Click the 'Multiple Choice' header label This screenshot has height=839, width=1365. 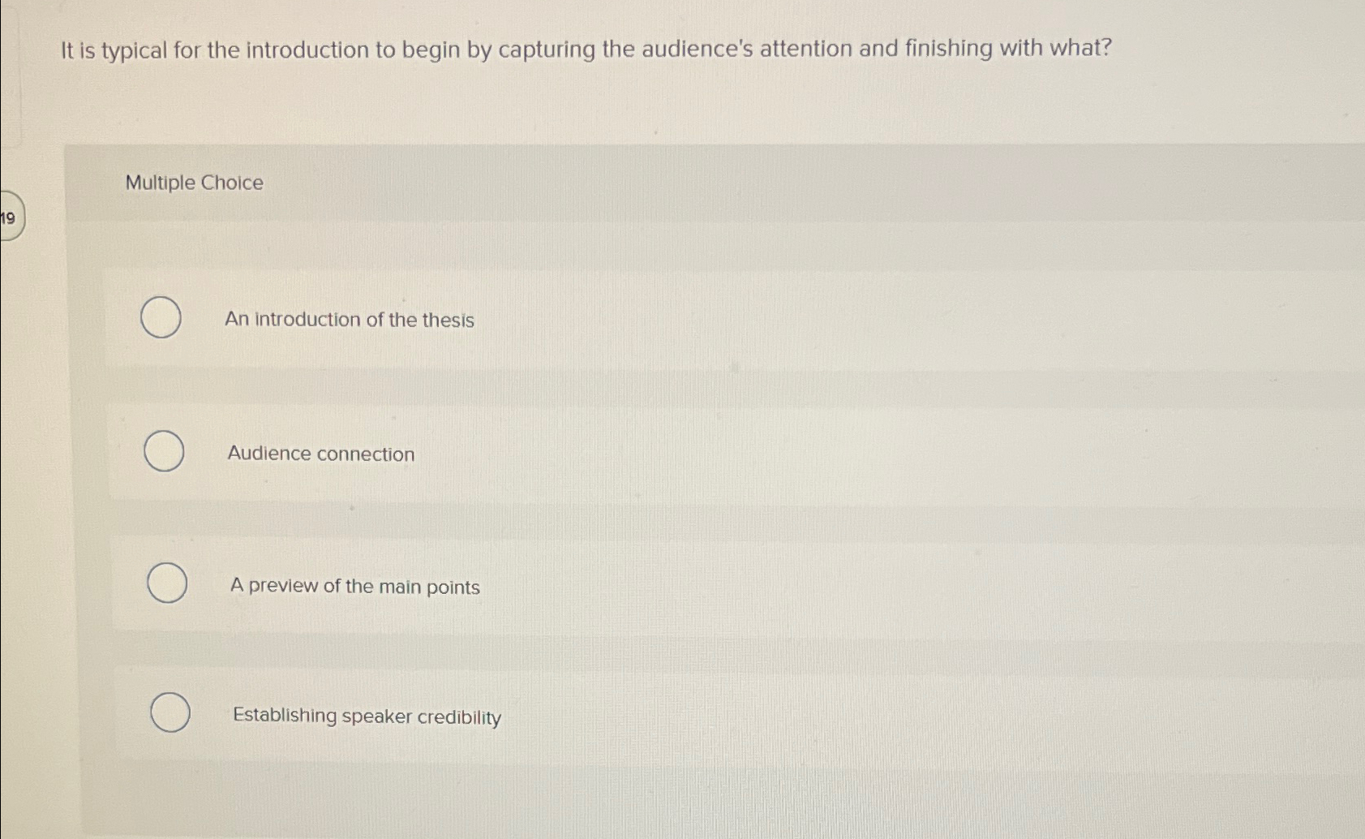point(194,183)
